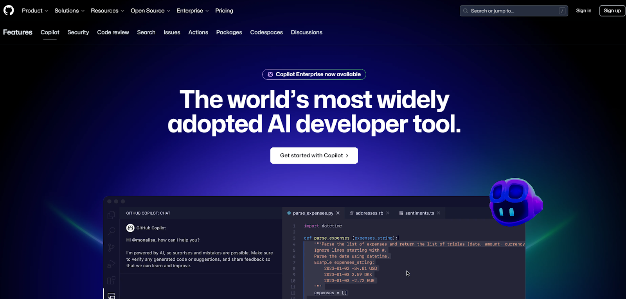Open the Chat icon in the editor sidebar
This screenshot has width=626, height=299.
pyautogui.click(x=112, y=296)
